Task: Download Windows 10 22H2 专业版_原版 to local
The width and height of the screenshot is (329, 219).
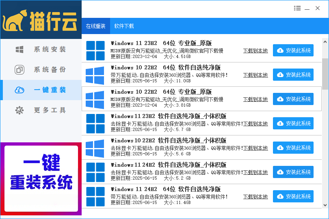Action: (255, 99)
